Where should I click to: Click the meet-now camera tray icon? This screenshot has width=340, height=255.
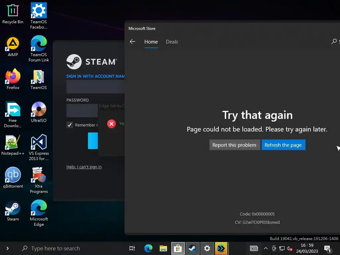[274, 248]
